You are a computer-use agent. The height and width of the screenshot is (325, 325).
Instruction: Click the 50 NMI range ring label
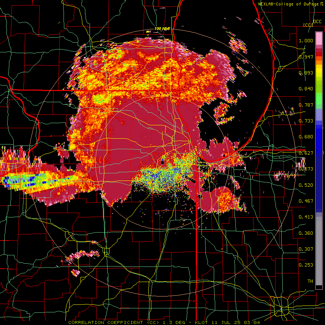click(x=162, y=96)
